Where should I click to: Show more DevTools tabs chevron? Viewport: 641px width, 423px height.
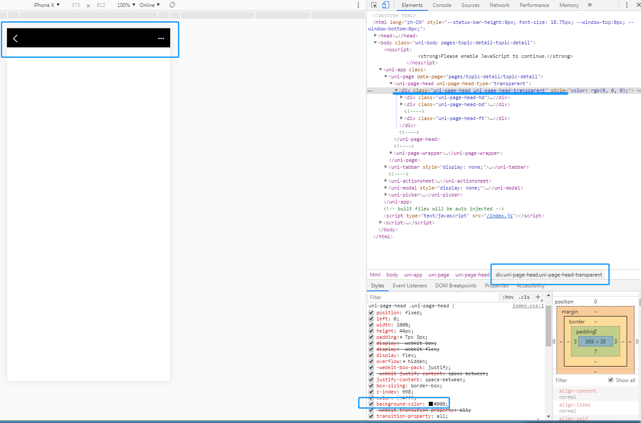[590, 5]
